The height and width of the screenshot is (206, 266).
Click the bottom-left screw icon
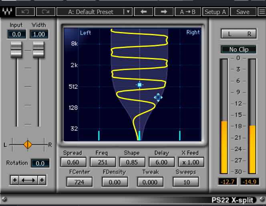click(4, 199)
